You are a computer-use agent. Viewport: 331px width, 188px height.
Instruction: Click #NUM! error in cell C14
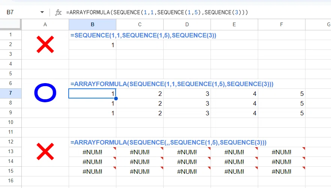(140, 162)
